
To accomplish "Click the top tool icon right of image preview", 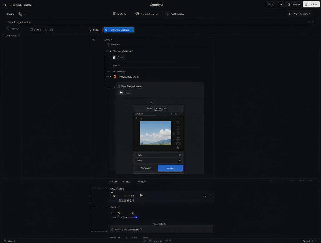I will coord(178,123).
